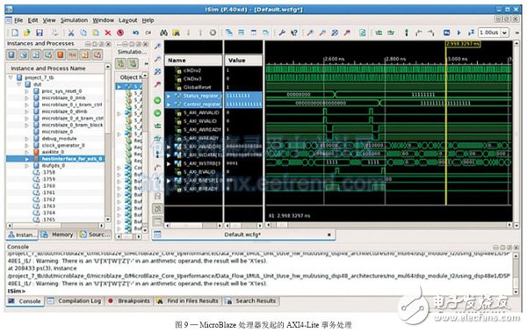Image resolution: width=527 pixels, height=332 pixels.
Task: Click the Open file folder icon
Action: tap(27, 32)
